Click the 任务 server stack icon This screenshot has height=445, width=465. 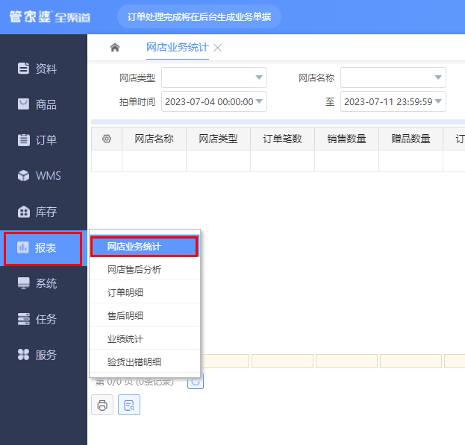(x=23, y=319)
